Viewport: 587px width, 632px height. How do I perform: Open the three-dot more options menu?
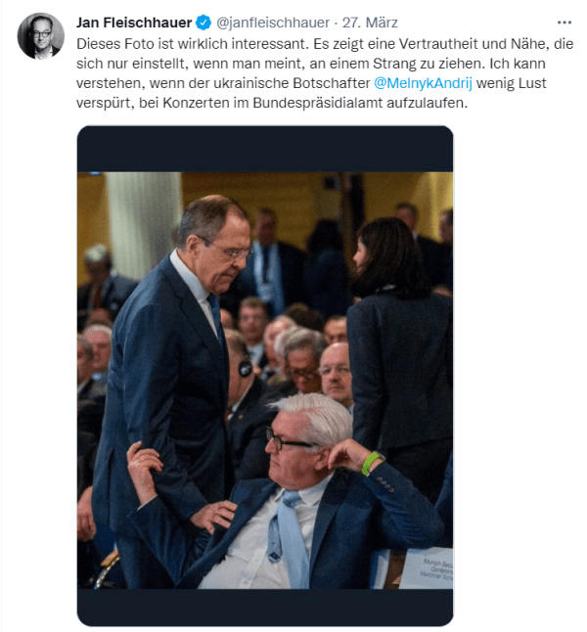click(564, 22)
